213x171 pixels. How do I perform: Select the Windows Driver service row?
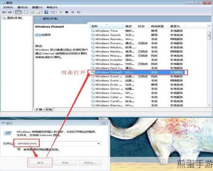coord(137,89)
